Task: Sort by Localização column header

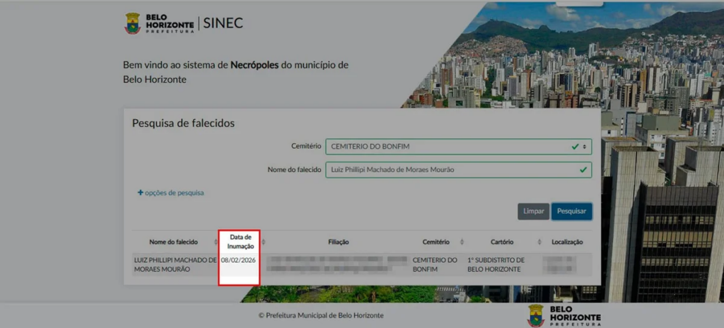Action: point(567,242)
